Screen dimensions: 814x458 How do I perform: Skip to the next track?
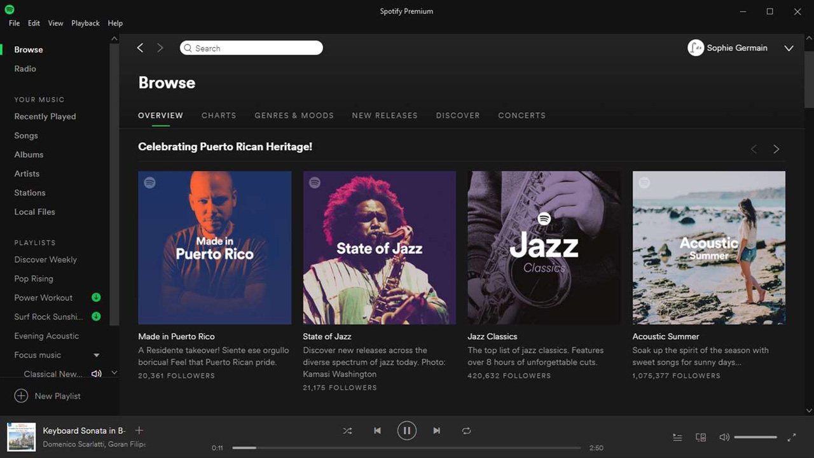(x=437, y=431)
